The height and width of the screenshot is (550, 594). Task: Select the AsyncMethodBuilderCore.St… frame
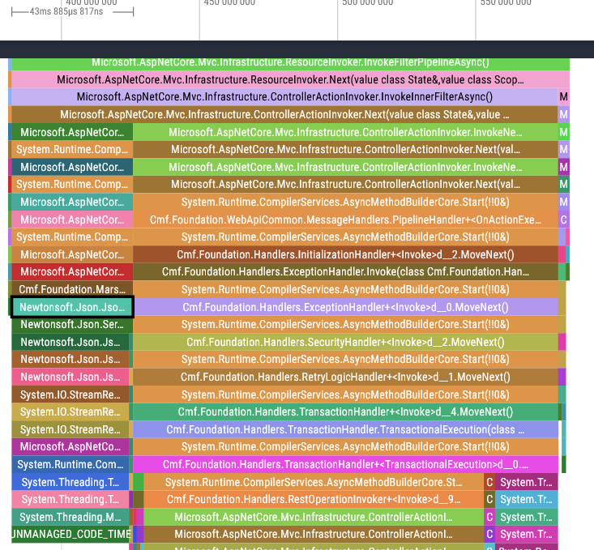click(x=314, y=482)
